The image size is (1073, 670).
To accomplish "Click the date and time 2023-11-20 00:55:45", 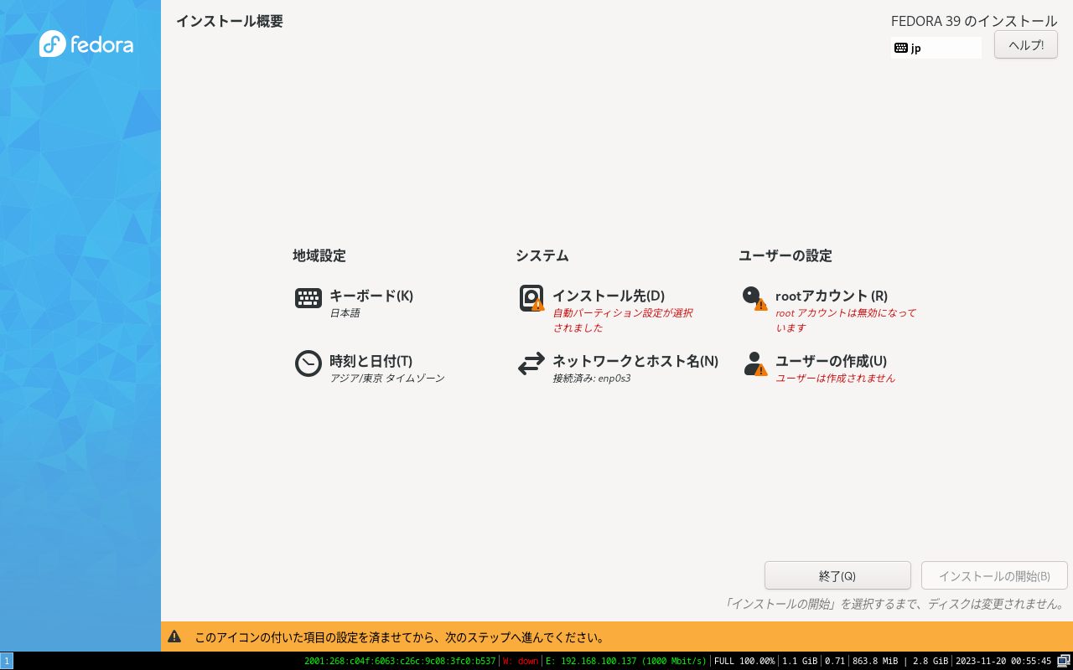I will click(x=1003, y=661).
